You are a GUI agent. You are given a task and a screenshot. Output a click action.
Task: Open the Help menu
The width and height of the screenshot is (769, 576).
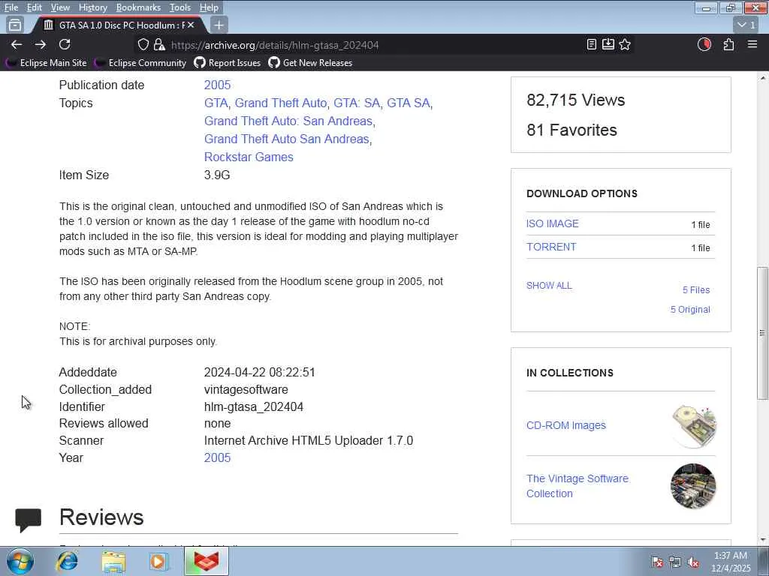(x=209, y=7)
